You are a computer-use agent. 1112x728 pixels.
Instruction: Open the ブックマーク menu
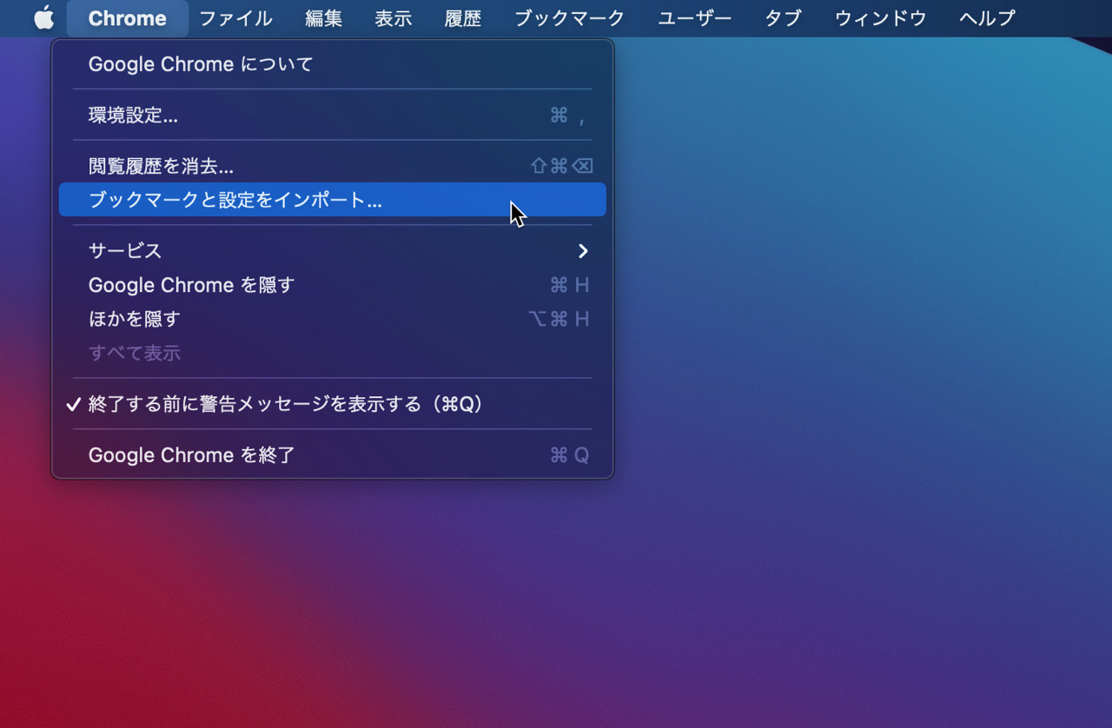pyautogui.click(x=569, y=18)
